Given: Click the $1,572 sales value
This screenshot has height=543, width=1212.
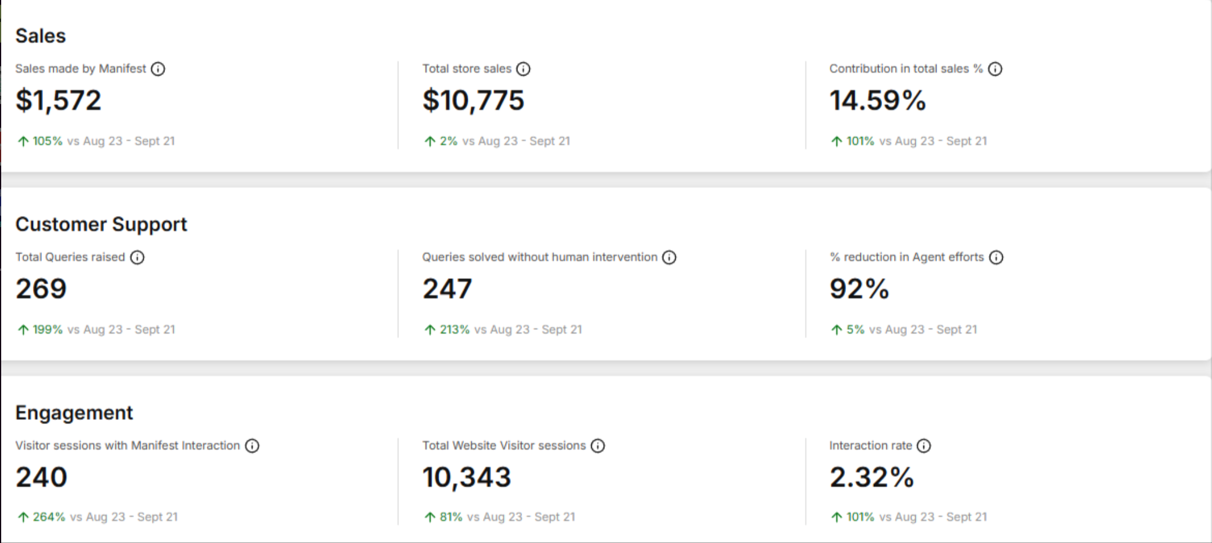Looking at the screenshot, I should tap(59, 101).
